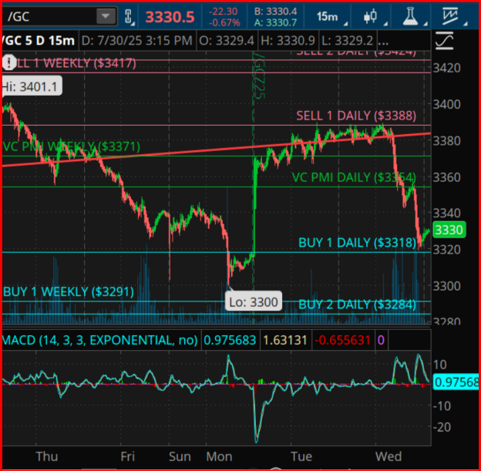Click the VC PMI DAILY ($3354) label
The height and width of the screenshot is (471, 481).
coord(354,177)
